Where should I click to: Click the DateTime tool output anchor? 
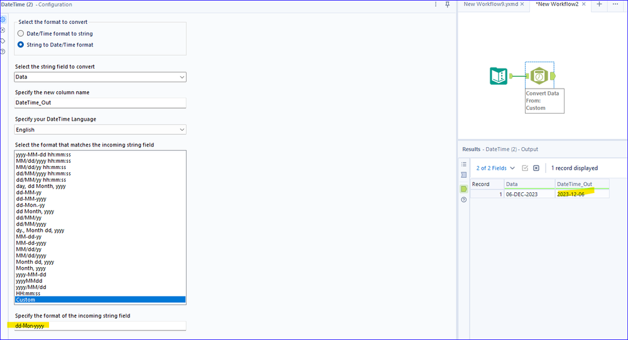pyautogui.click(x=553, y=75)
